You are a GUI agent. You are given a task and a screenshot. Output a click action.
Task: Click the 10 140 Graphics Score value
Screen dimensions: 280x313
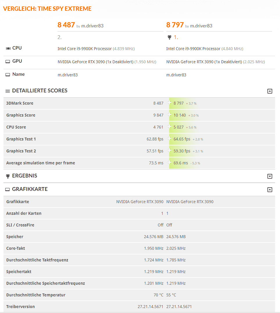[x=180, y=115]
